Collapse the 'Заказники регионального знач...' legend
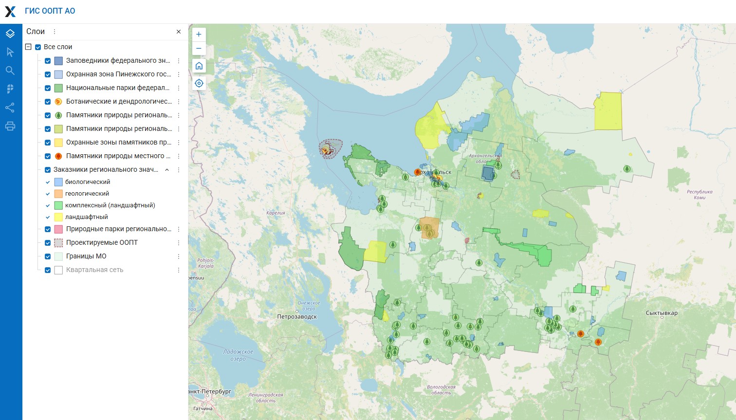 pos(167,170)
